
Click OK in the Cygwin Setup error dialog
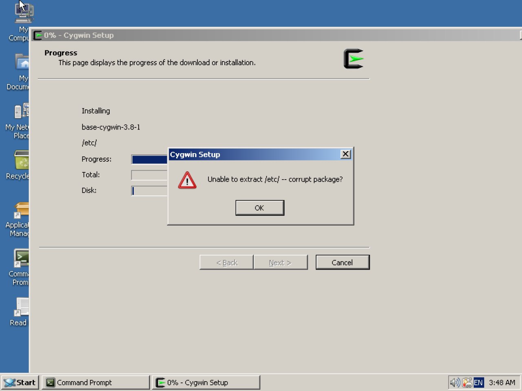tap(260, 208)
